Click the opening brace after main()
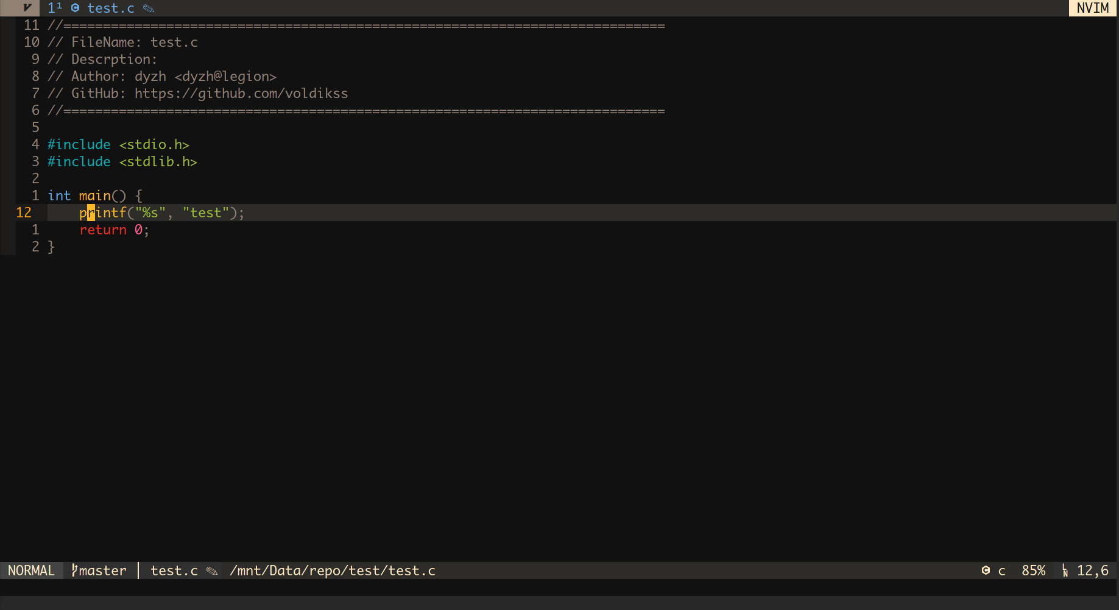Screen dimensions: 1119x610 139,195
